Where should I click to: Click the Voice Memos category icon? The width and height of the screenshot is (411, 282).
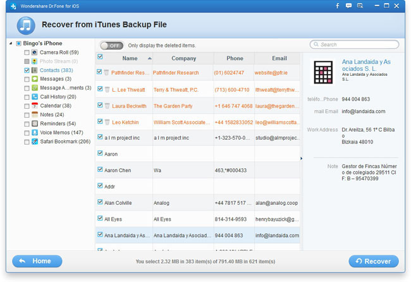[35, 133]
